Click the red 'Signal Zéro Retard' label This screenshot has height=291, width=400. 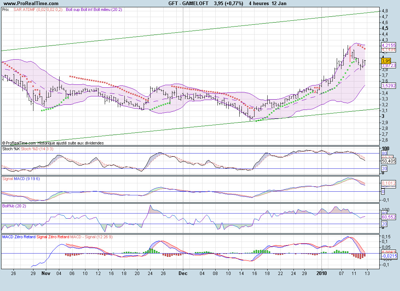pyautogui.click(x=53, y=237)
